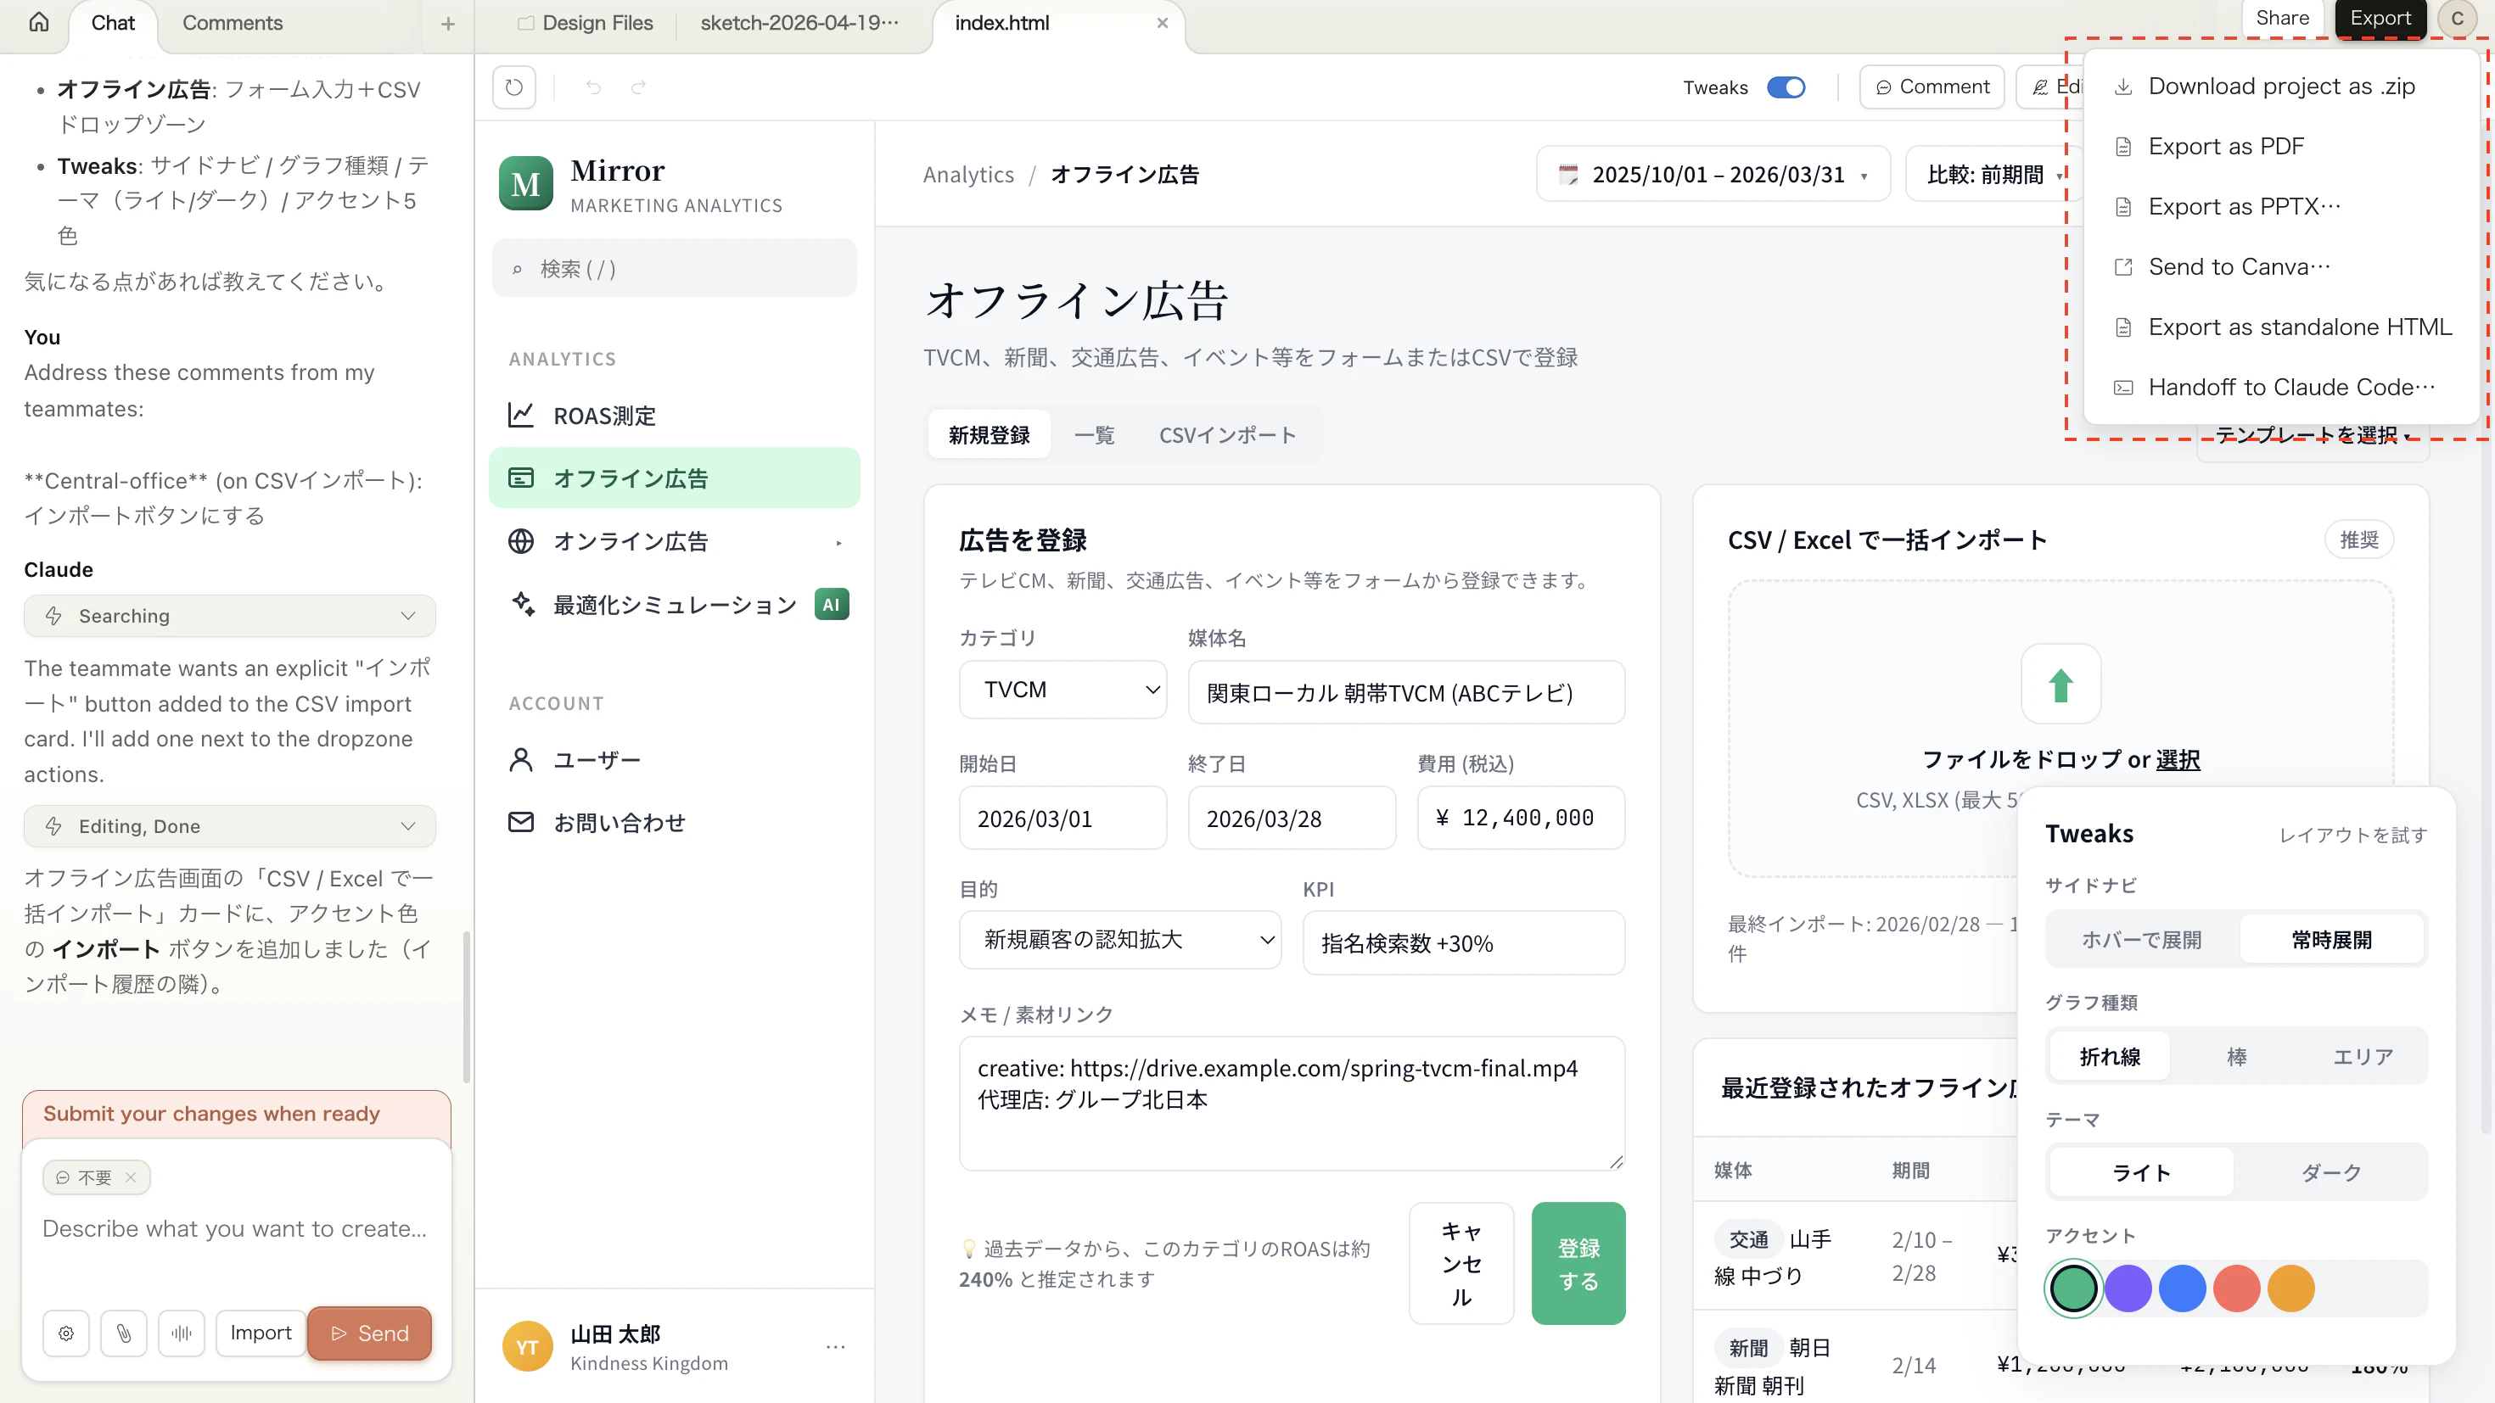Switch to the 一覧 tab
The width and height of the screenshot is (2495, 1403).
click(x=1095, y=435)
